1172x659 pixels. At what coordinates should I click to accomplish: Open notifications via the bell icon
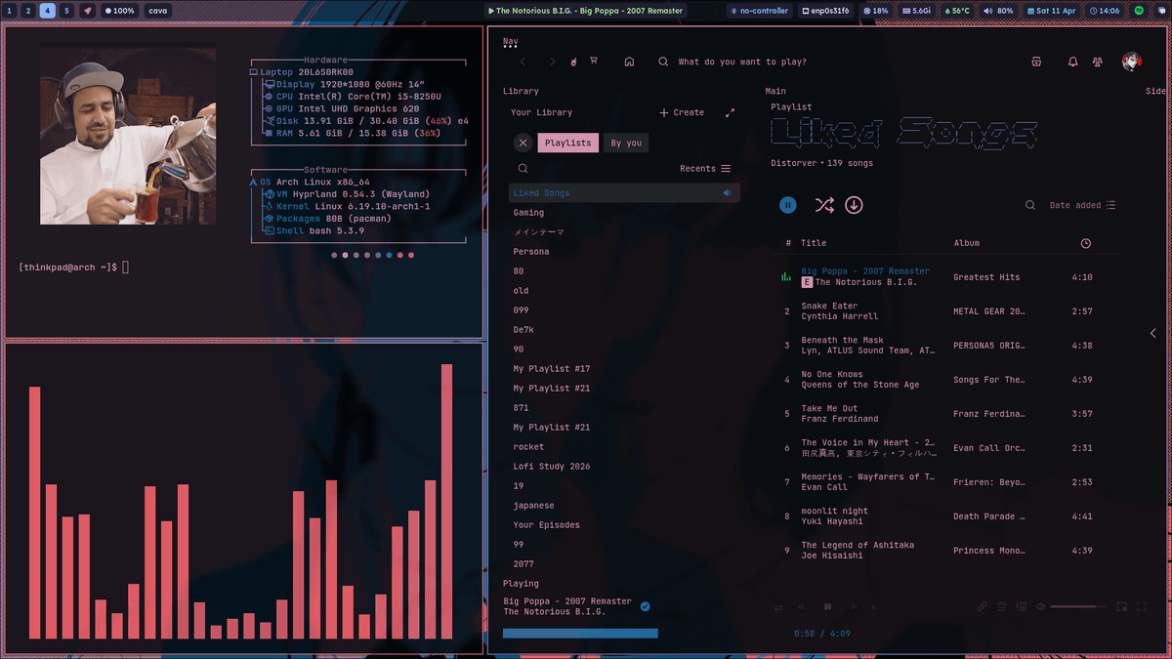pyautogui.click(x=1072, y=61)
